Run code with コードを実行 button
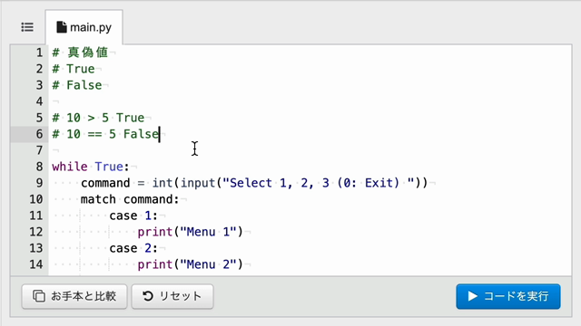This screenshot has height=326, width=581. (x=508, y=296)
